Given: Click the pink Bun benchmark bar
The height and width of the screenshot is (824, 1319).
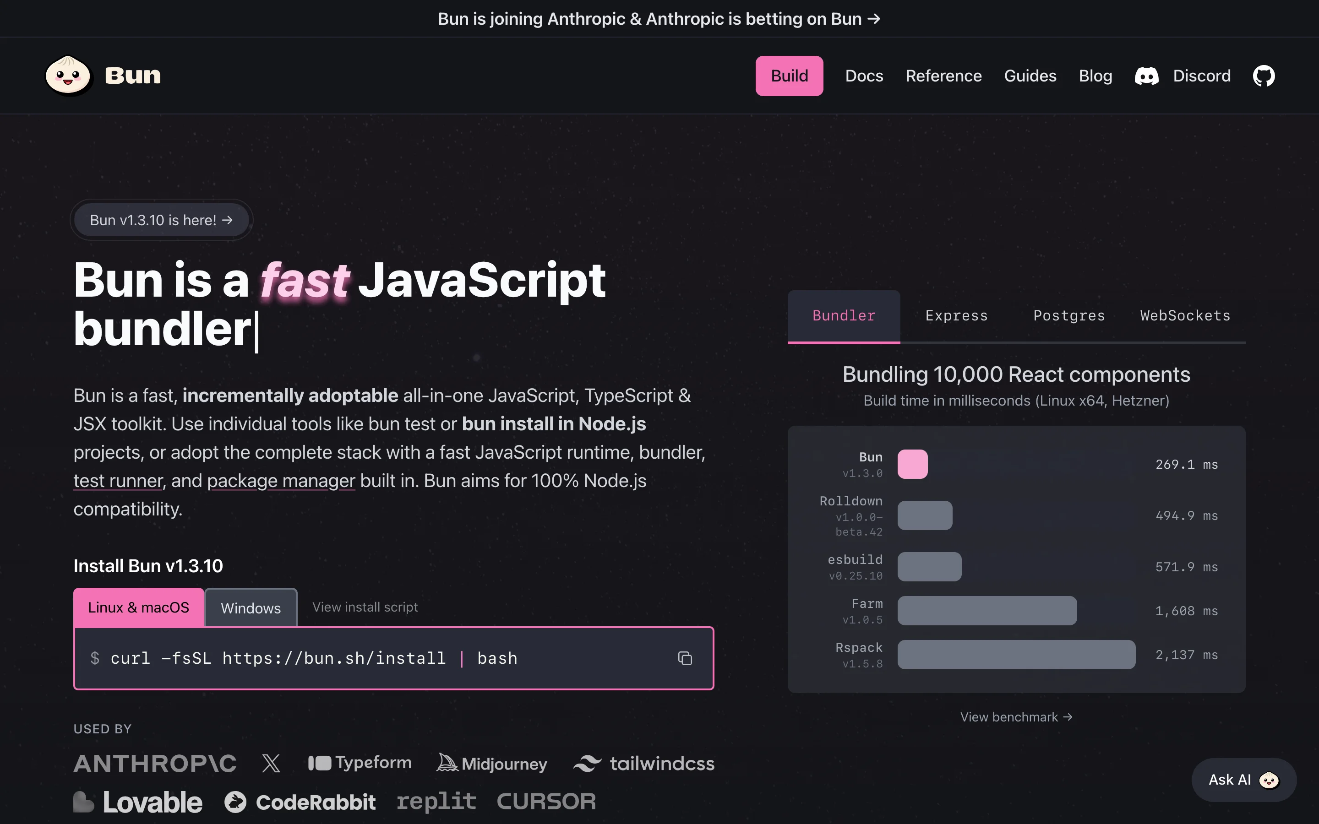Looking at the screenshot, I should point(912,464).
